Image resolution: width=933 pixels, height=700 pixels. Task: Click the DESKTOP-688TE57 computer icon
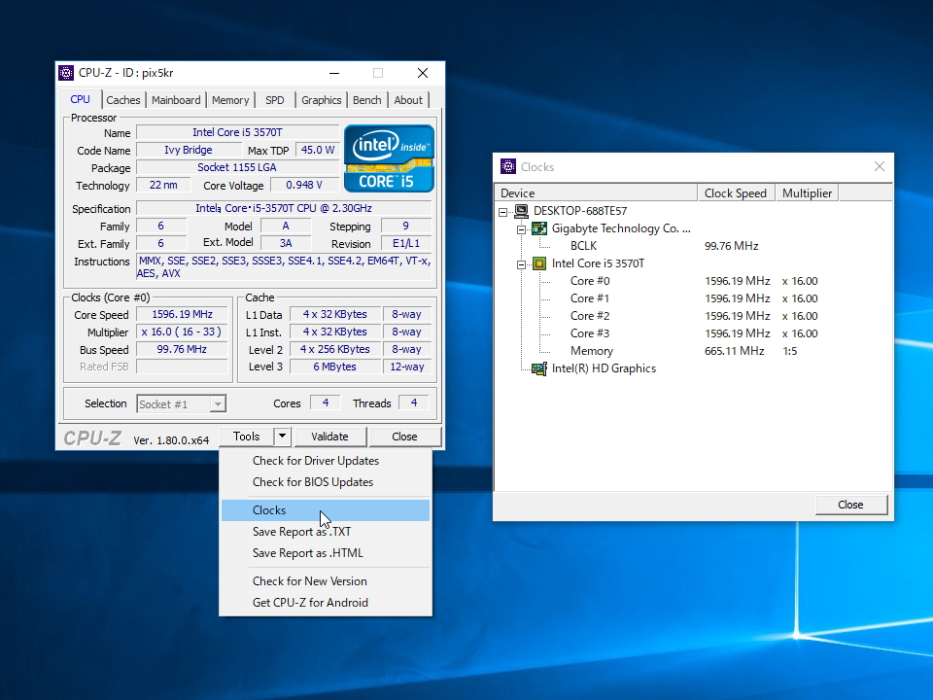coord(521,211)
